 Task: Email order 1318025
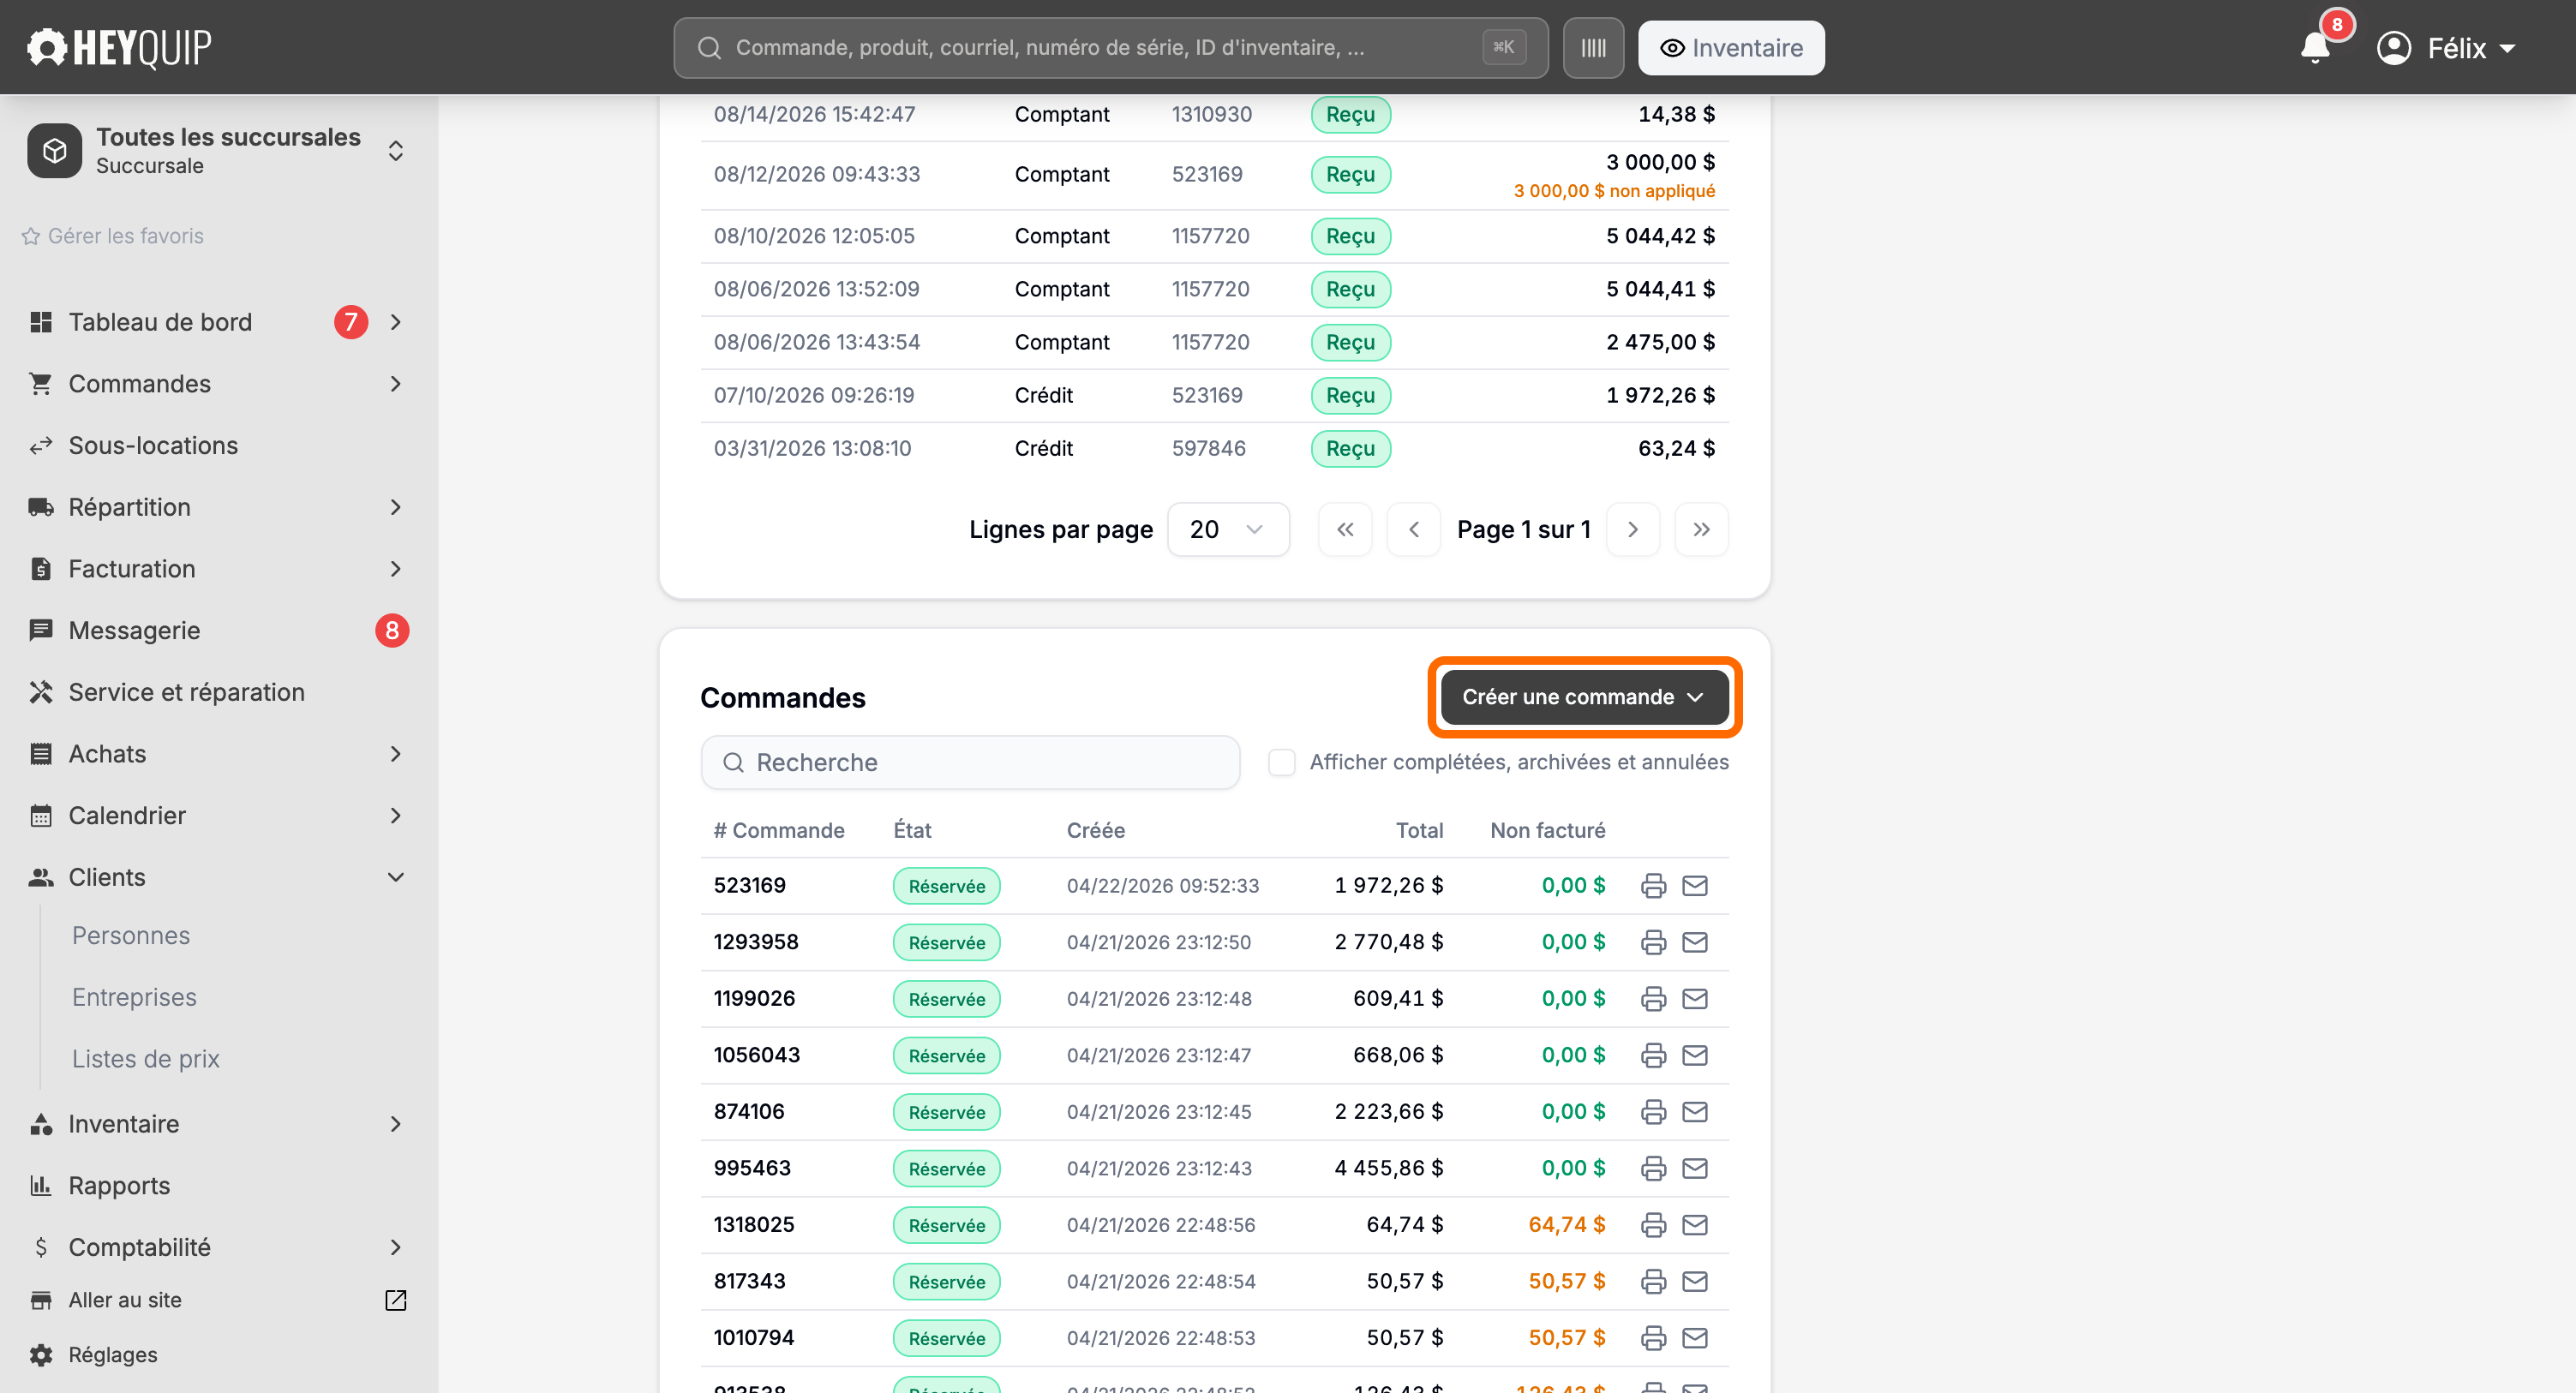(1695, 1224)
